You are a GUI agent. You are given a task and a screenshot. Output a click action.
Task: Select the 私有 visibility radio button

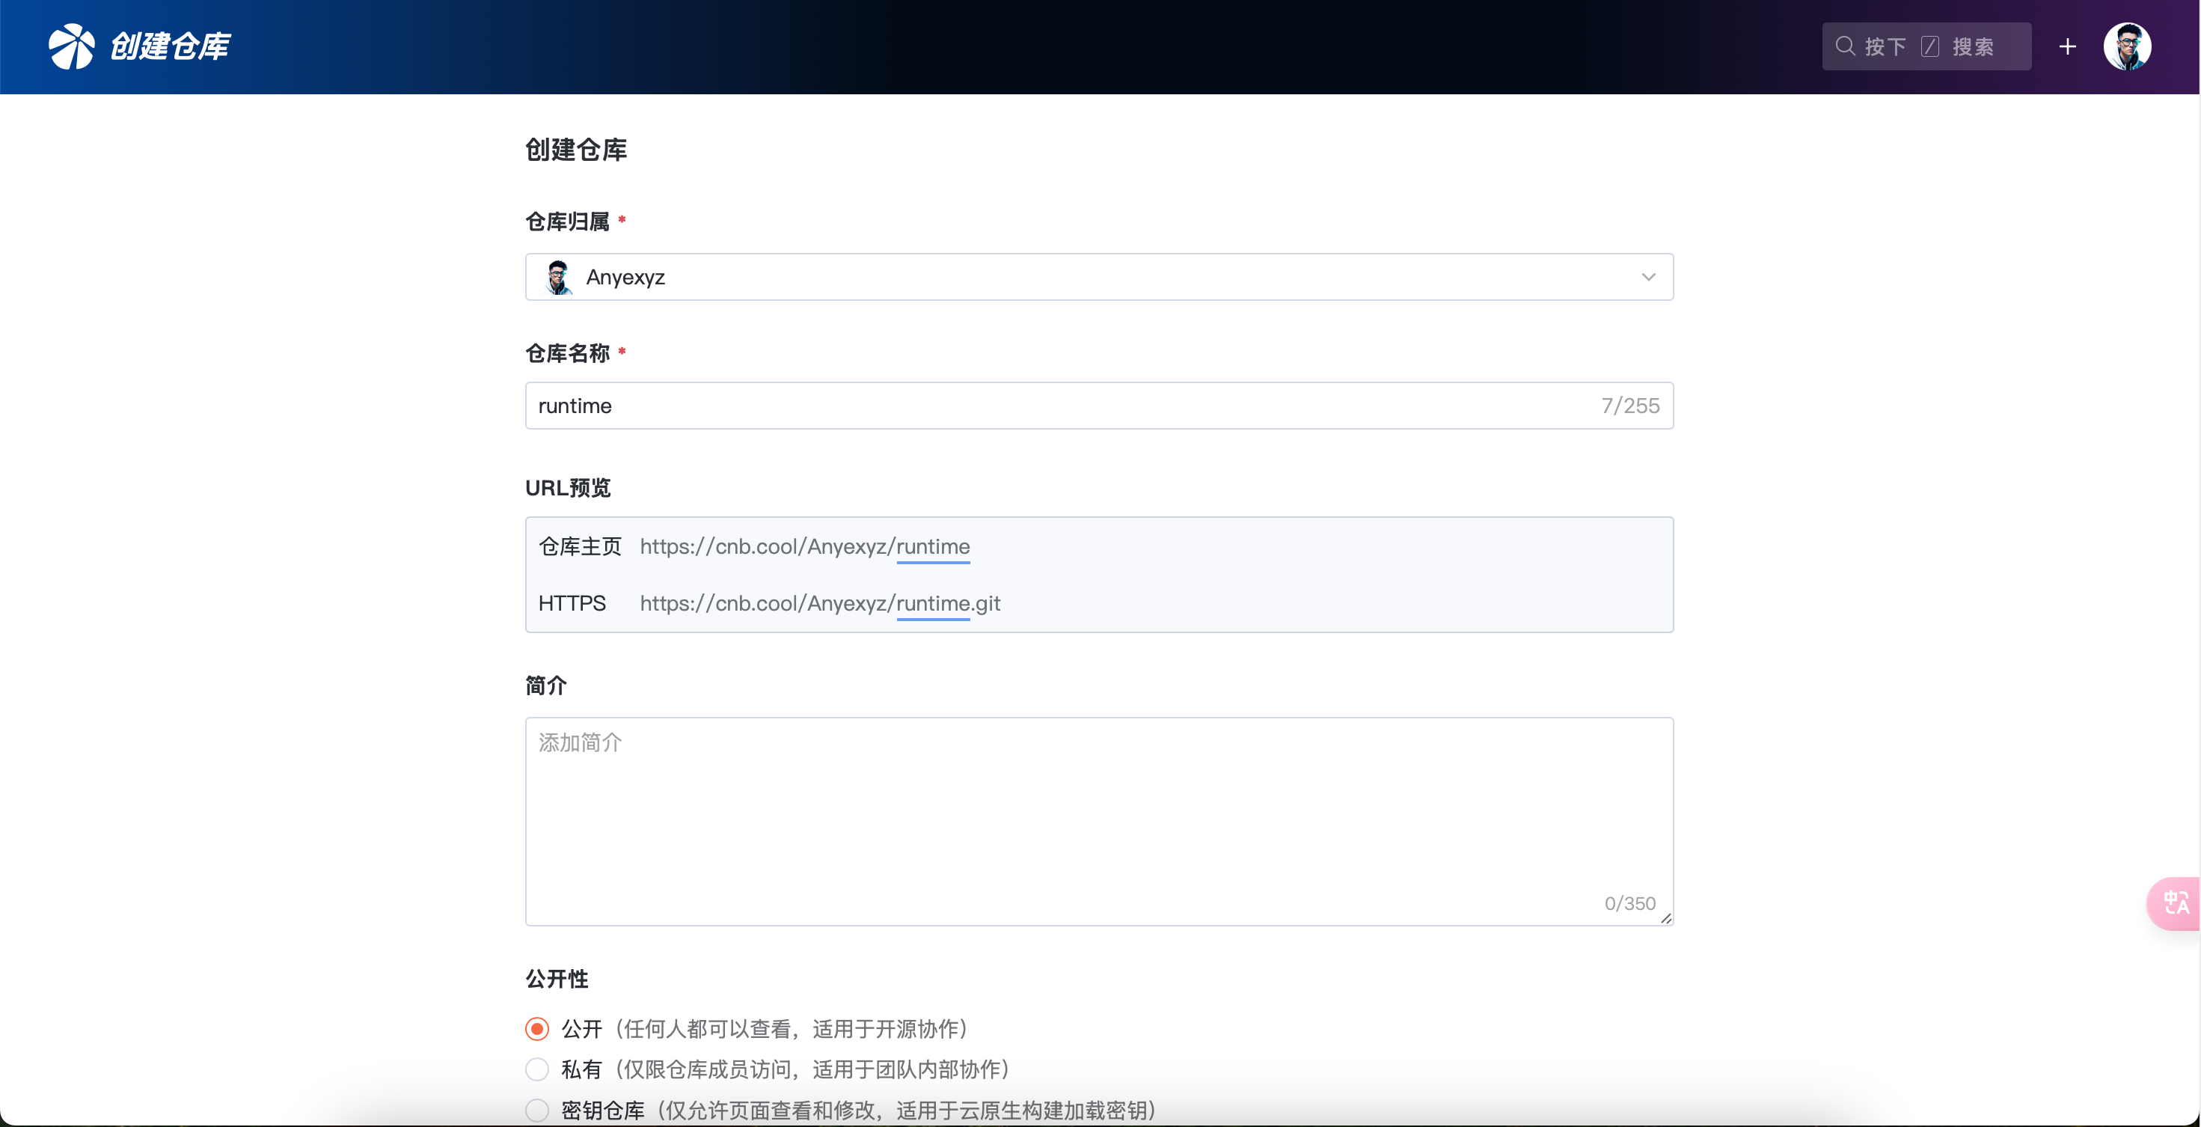coord(536,1069)
